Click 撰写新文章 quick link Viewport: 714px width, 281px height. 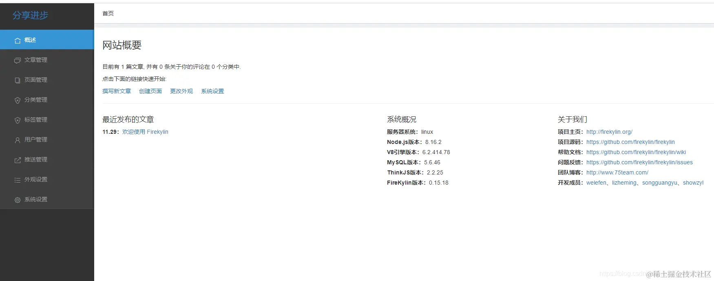pos(117,91)
